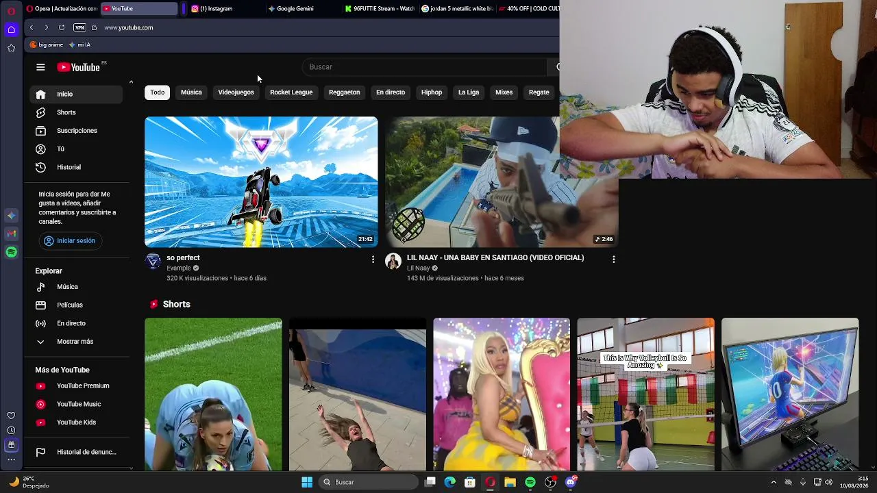Open Música under Explorar
This screenshot has height=493, width=877.
[x=75, y=287]
